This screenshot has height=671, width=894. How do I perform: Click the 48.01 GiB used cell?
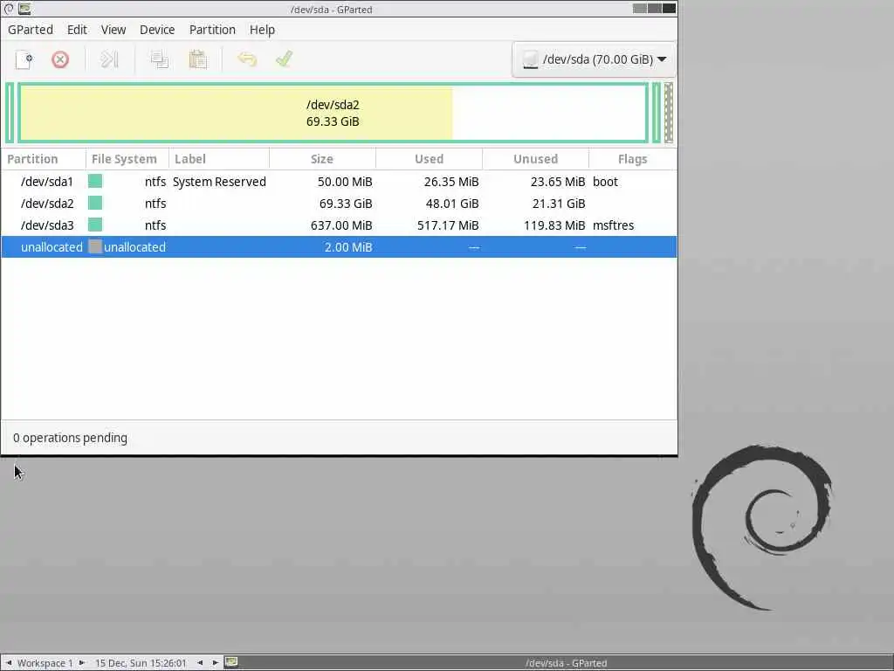(x=452, y=204)
